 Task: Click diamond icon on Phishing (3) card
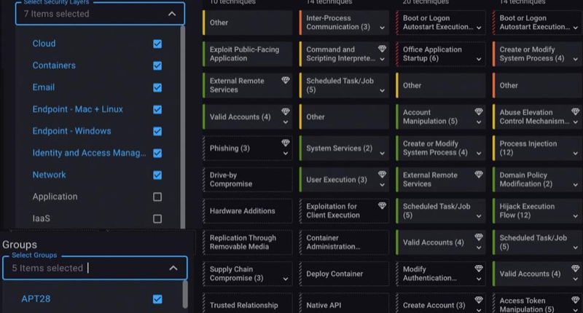[x=285, y=143]
